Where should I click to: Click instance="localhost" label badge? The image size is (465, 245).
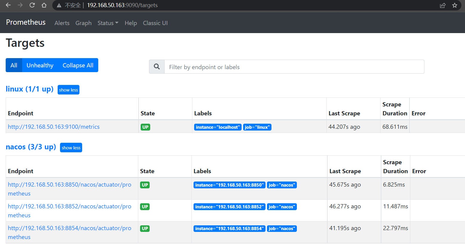tap(218, 127)
